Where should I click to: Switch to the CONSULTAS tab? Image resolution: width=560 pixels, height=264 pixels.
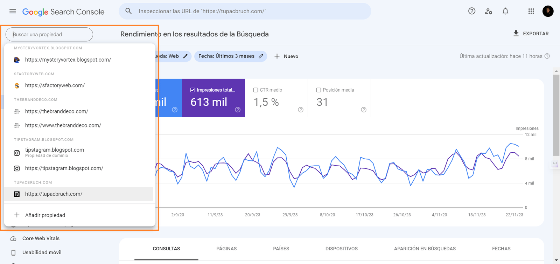point(166,249)
